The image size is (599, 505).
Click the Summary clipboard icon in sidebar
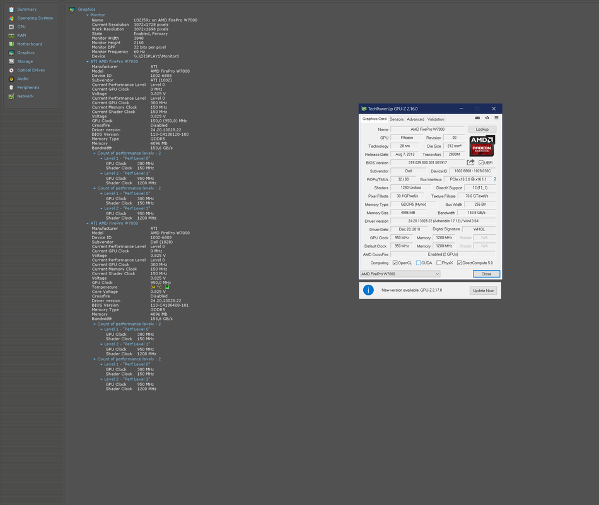(11, 9)
